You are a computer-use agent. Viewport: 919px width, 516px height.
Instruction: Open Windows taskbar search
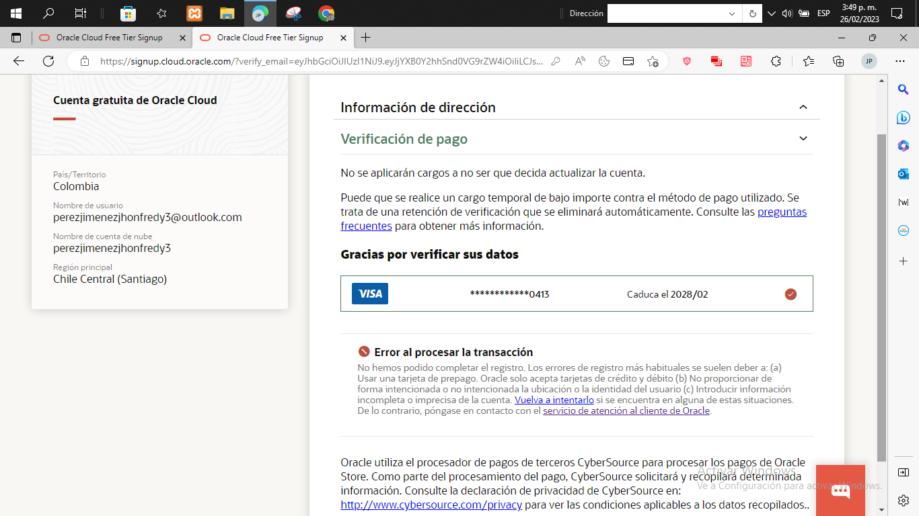click(x=48, y=13)
